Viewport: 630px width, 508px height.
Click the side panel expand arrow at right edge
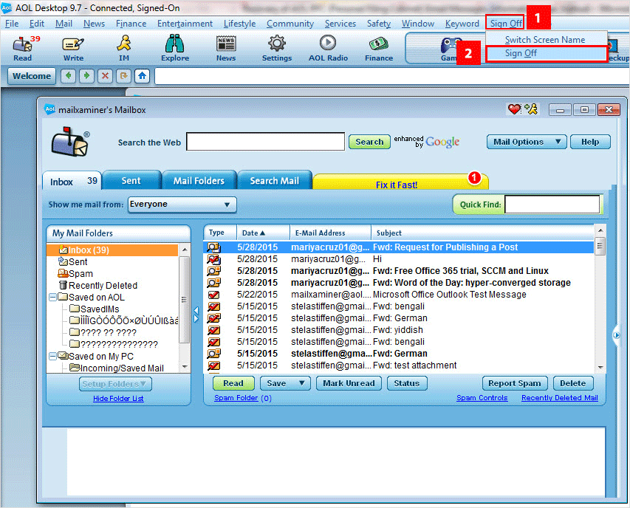[617, 335]
